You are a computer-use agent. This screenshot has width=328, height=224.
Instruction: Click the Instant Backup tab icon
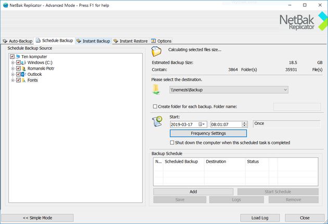coord(79,41)
